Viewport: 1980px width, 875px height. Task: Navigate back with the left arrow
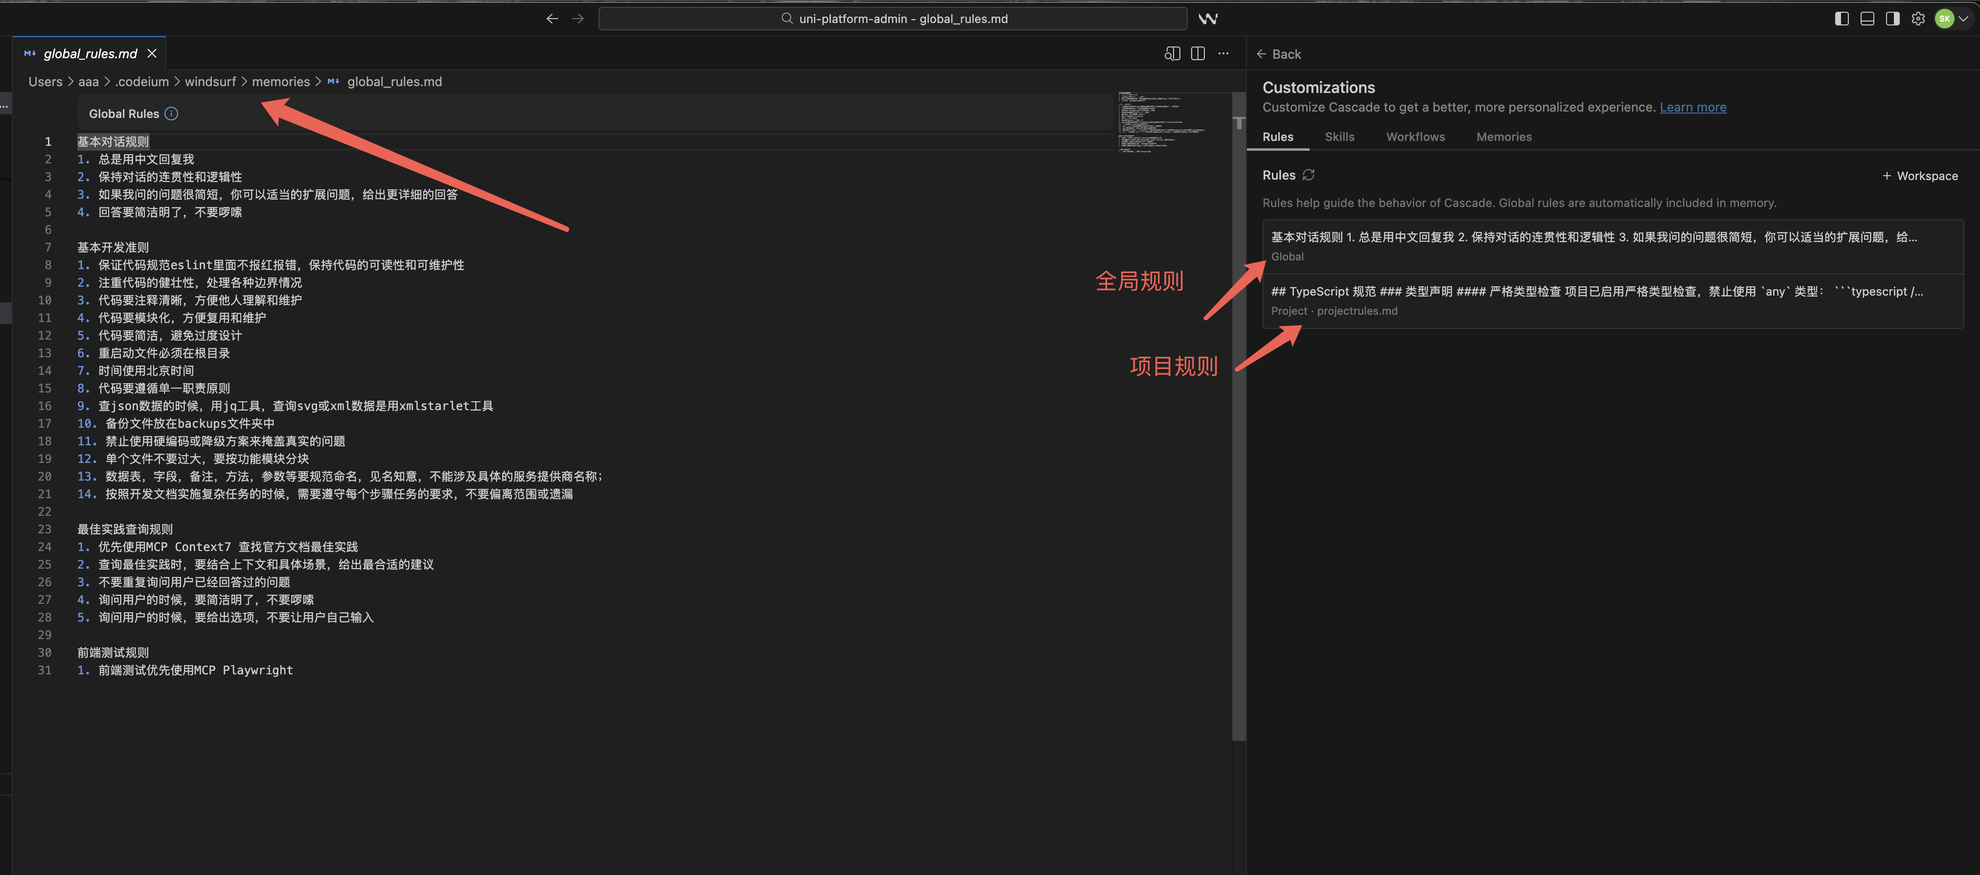(552, 19)
